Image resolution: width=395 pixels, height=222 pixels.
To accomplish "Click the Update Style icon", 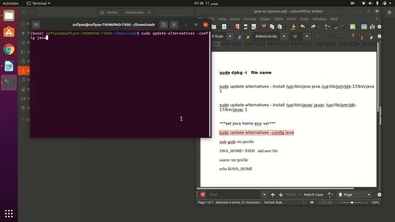I will pyautogui.click(x=239, y=37).
